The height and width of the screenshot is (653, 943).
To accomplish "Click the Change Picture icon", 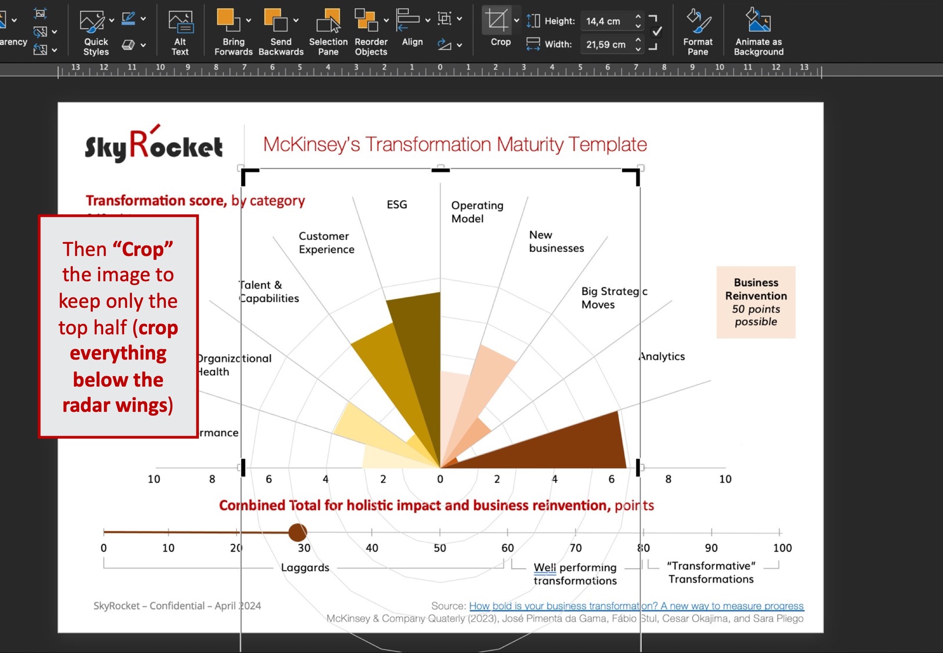I will point(40,32).
